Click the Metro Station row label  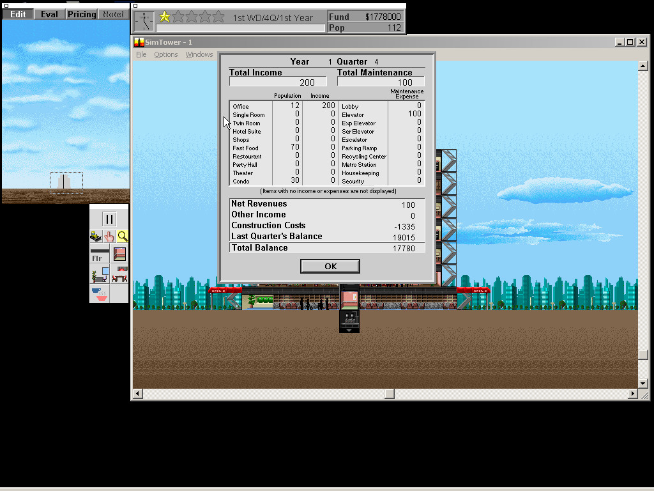pyautogui.click(x=359, y=165)
